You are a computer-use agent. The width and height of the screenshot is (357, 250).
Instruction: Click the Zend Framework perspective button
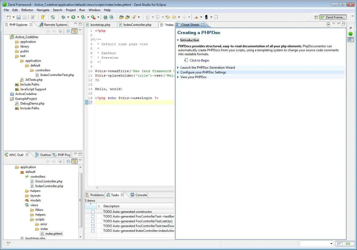333,17
